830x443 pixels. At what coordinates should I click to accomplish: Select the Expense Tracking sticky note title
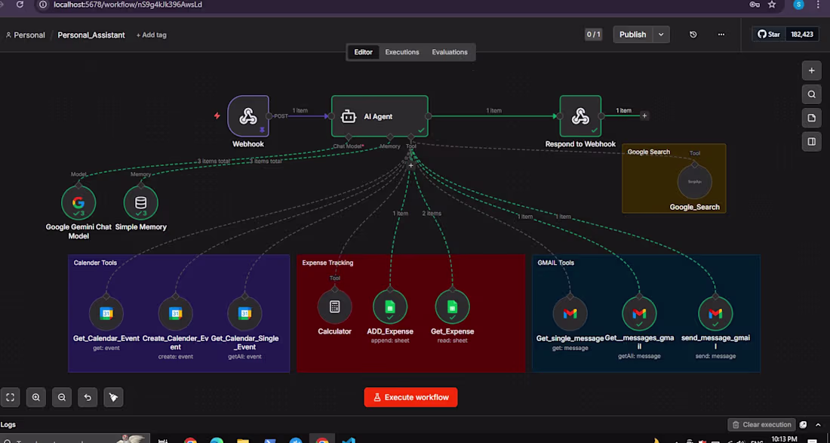327,263
